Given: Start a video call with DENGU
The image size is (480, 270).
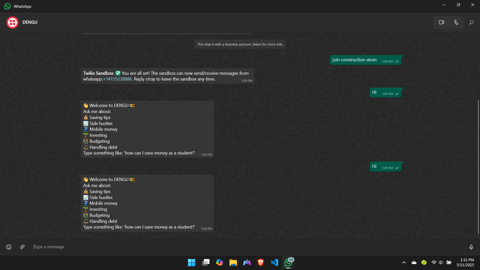Looking at the screenshot, I should point(441,22).
